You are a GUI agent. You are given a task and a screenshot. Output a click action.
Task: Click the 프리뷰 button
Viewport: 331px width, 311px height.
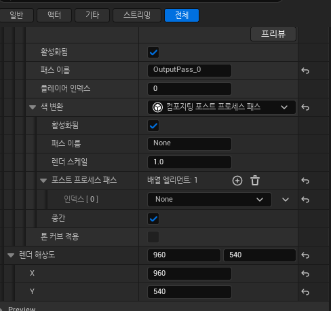click(x=273, y=34)
